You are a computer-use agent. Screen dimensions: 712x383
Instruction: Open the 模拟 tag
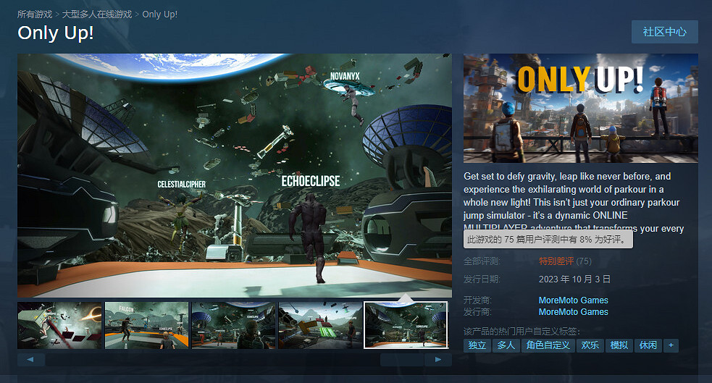pos(619,345)
